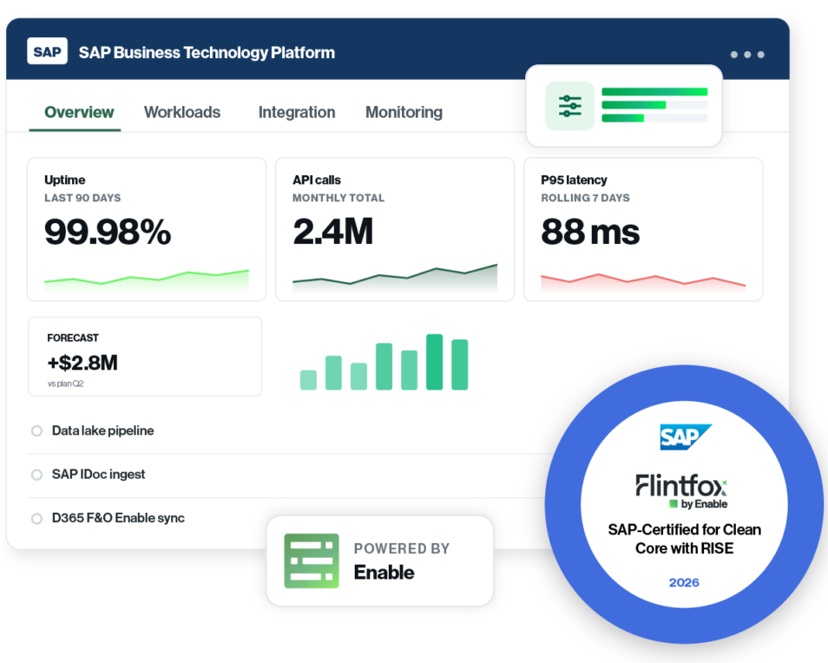
Task: Click the Forecast +$2.8M card
Action: click(145, 357)
